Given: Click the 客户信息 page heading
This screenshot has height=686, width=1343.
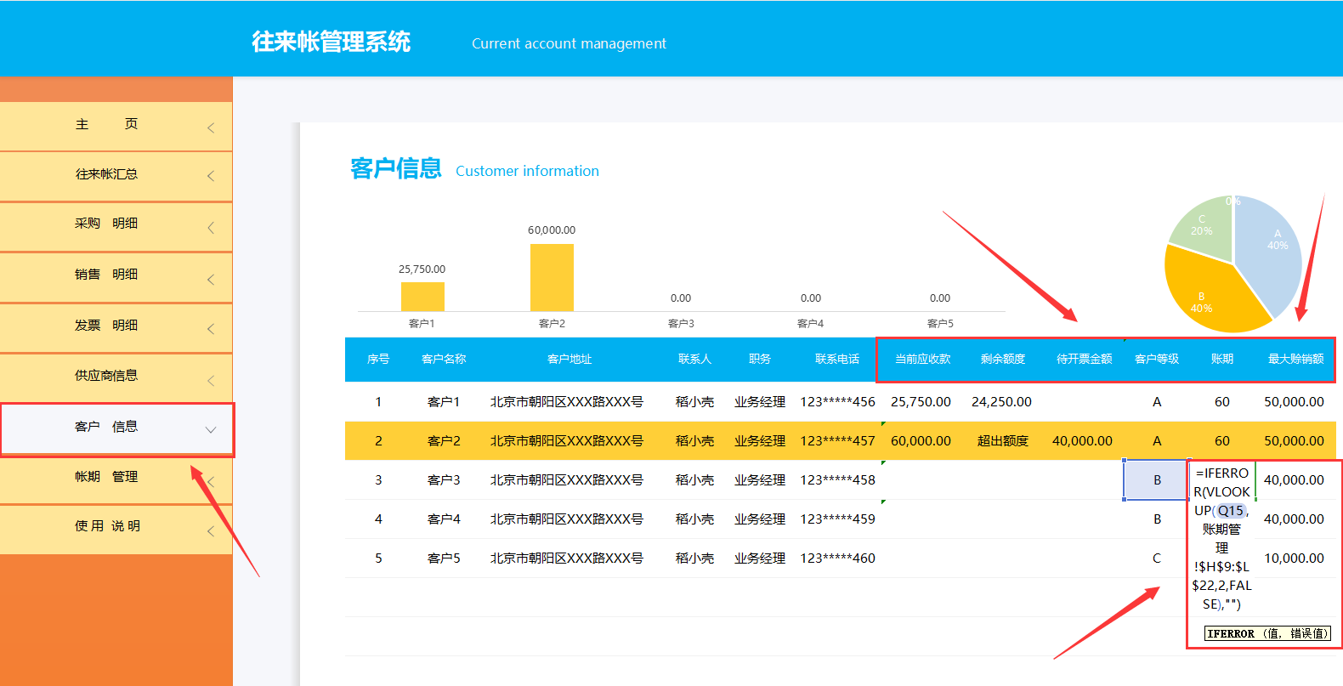Looking at the screenshot, I should click(x=396, y=168).
